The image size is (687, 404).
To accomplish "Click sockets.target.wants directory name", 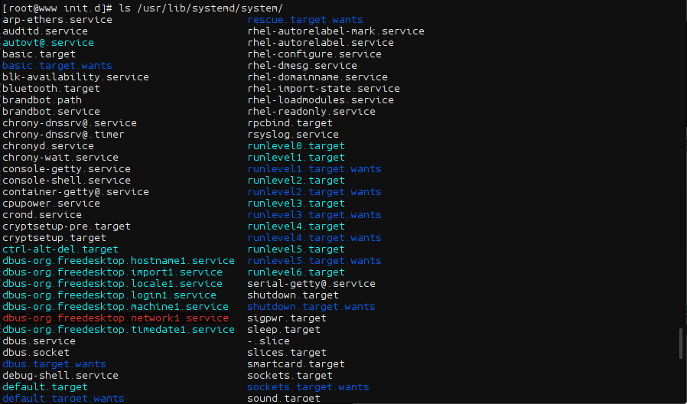I will [x=308, y=386].
